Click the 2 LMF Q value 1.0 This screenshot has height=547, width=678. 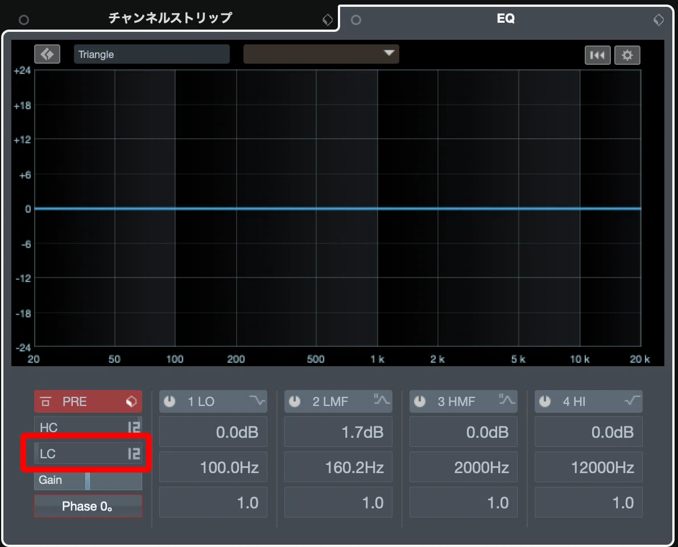338,503
